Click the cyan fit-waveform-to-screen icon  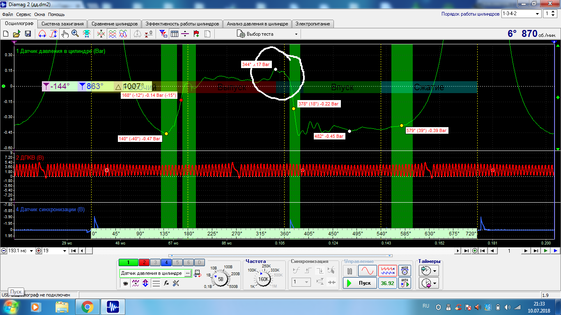(87, 34)
